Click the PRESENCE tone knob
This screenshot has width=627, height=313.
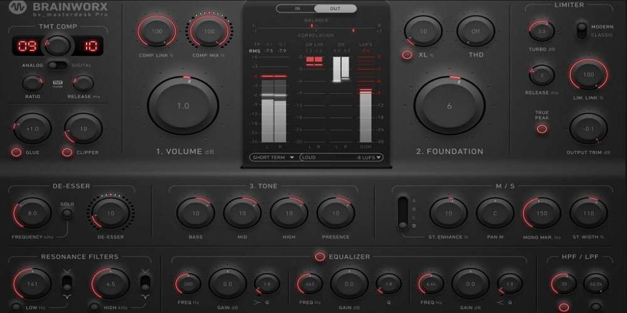click(336, 213)
